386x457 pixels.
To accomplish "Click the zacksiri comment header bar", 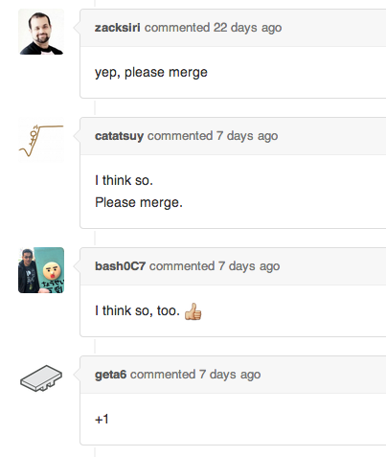I will (233, 28).
